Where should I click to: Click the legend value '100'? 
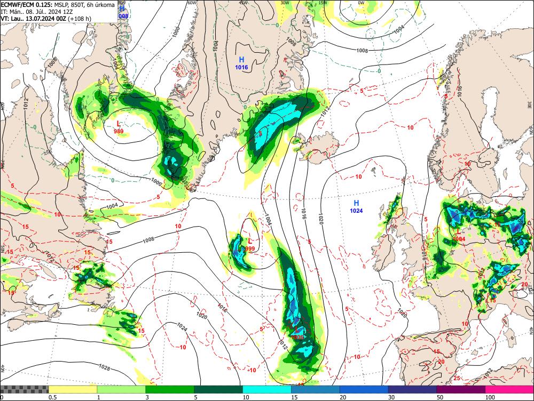tap(490, 397)
